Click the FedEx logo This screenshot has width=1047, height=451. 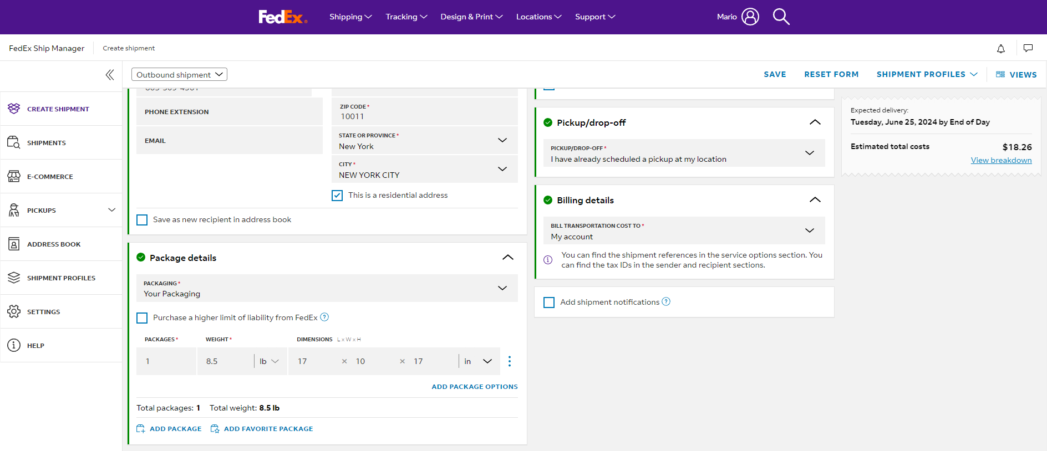[x=283, y=17]
